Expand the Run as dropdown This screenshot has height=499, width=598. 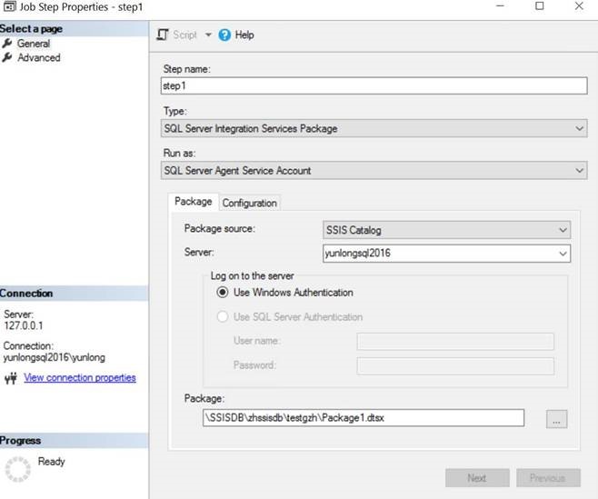[580, 170]
